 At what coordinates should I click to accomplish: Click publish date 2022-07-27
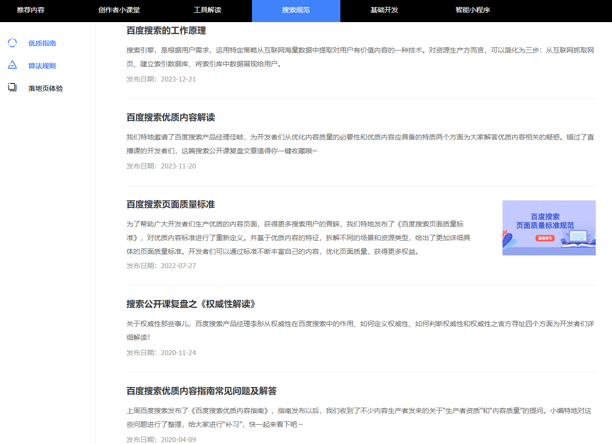coord(161,266)
